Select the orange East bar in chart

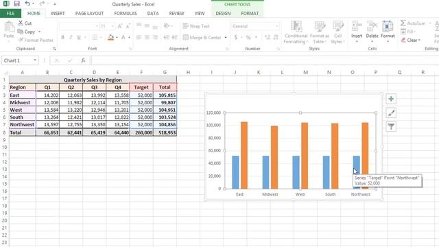click(x=244, y=155)
